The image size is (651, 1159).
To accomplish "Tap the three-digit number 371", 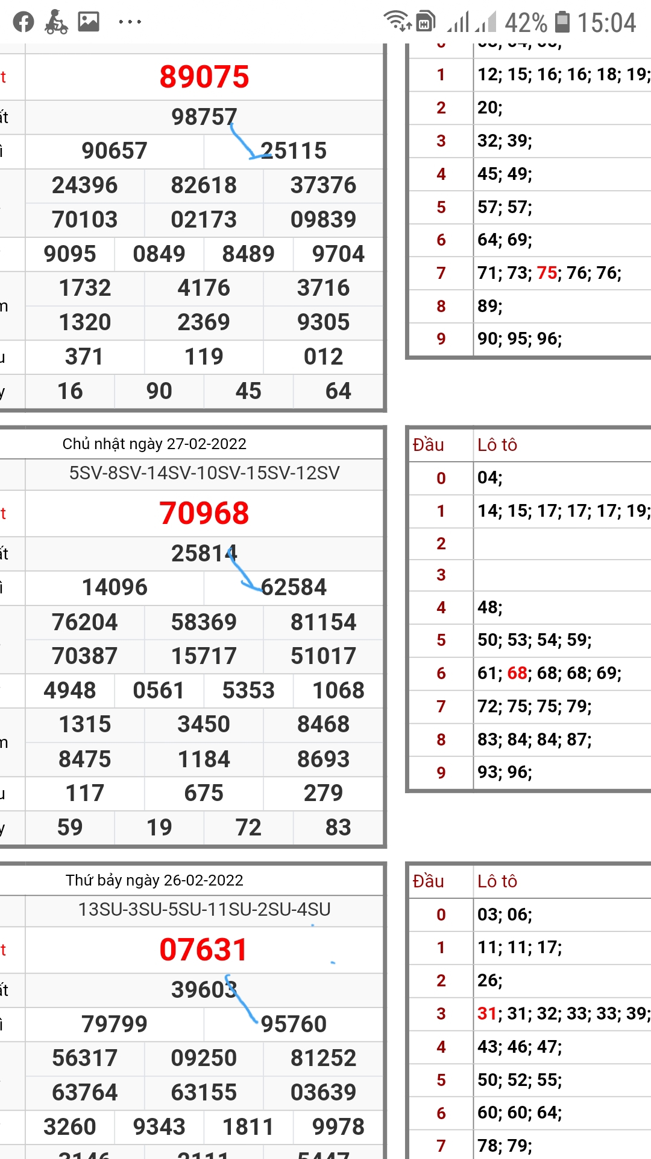I will click(84, 357).
